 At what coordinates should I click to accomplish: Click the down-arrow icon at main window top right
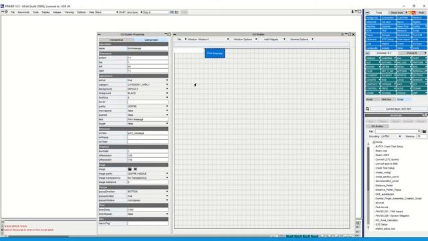point(352,11)
